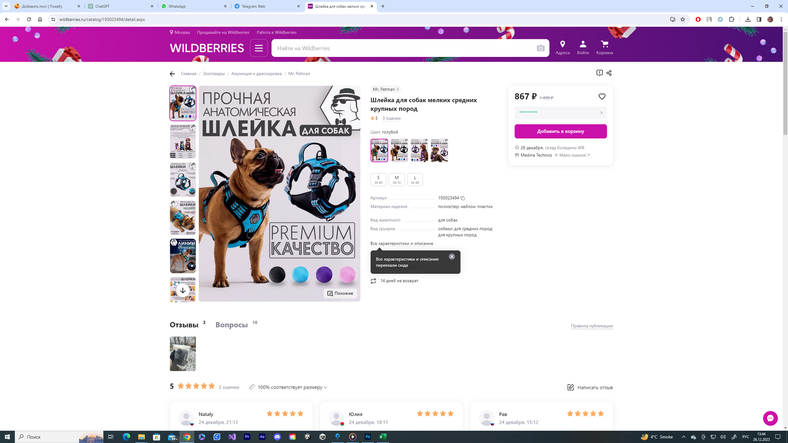Select size M 38-70

point(396,180)
